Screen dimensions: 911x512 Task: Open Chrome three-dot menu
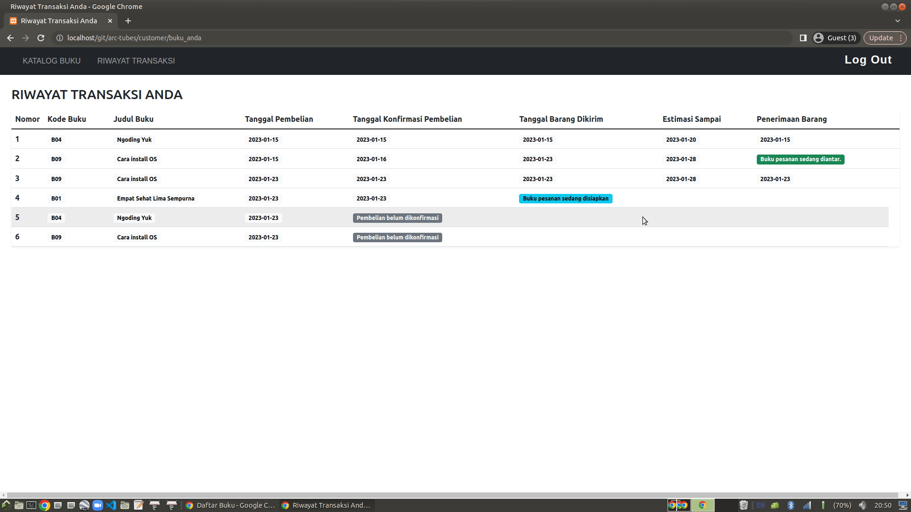tap(901, 38)
